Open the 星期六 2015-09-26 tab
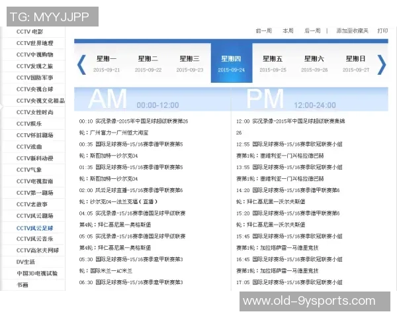Screen dimensions: 397x318 [314, 63]
